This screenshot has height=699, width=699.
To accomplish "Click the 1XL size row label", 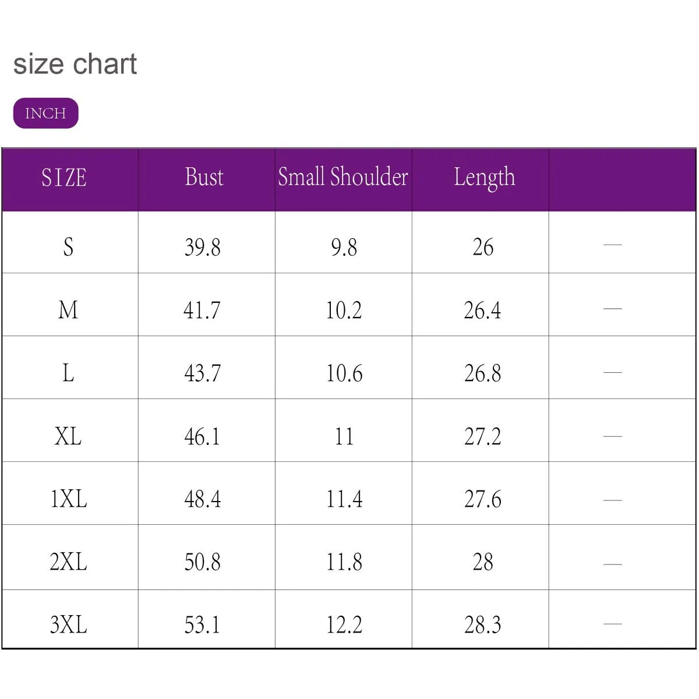I will click(x=69, y=499).
